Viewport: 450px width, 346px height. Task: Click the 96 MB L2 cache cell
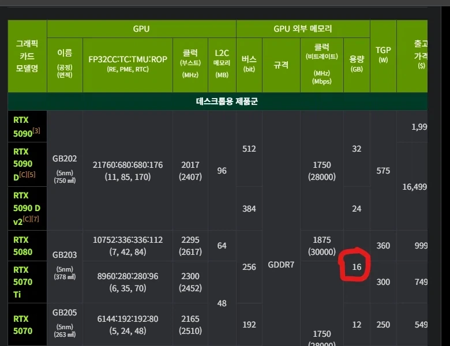click(x=222, y=171)
